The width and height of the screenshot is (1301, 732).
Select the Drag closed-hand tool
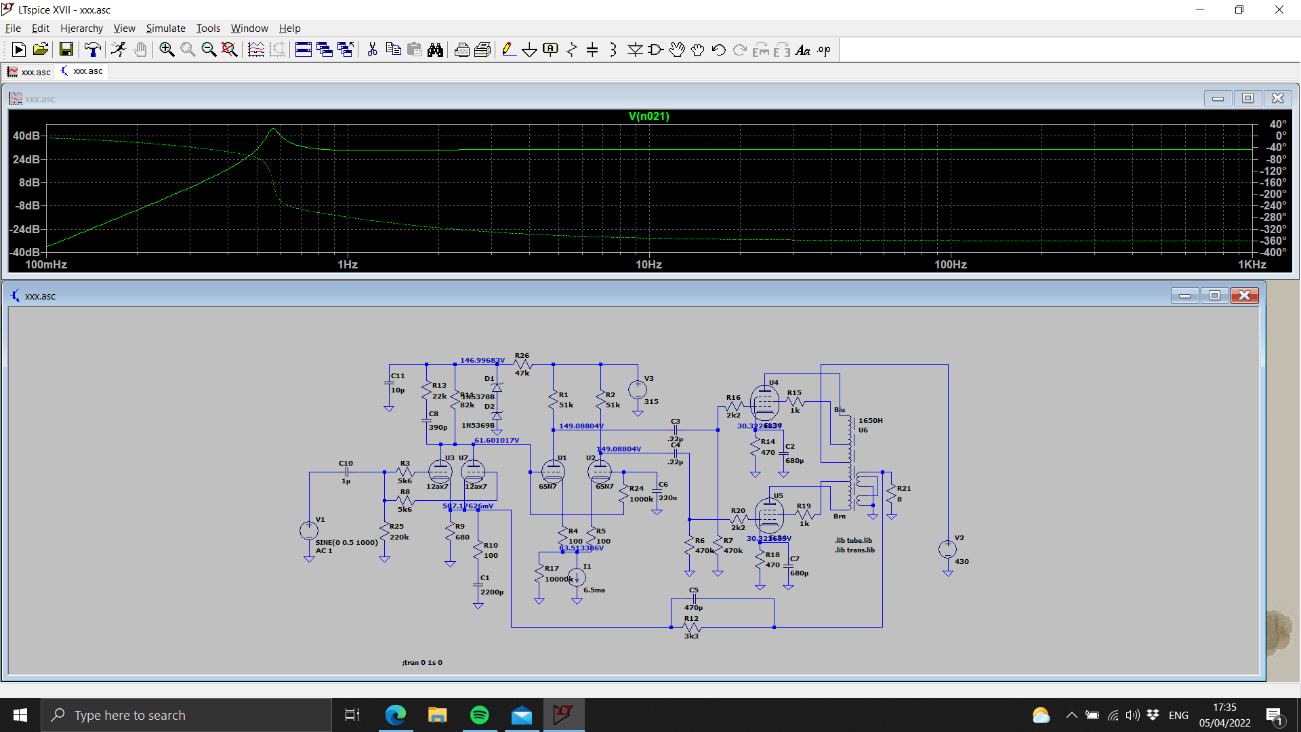click(698, 49)
